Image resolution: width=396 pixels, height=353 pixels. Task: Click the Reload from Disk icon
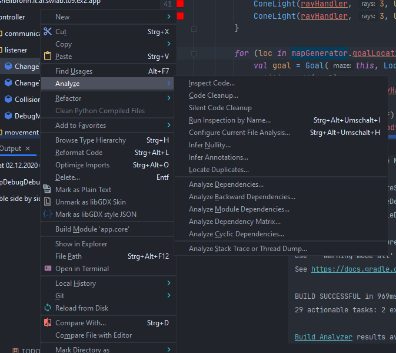pyautogui.click(x=48, y=308)
